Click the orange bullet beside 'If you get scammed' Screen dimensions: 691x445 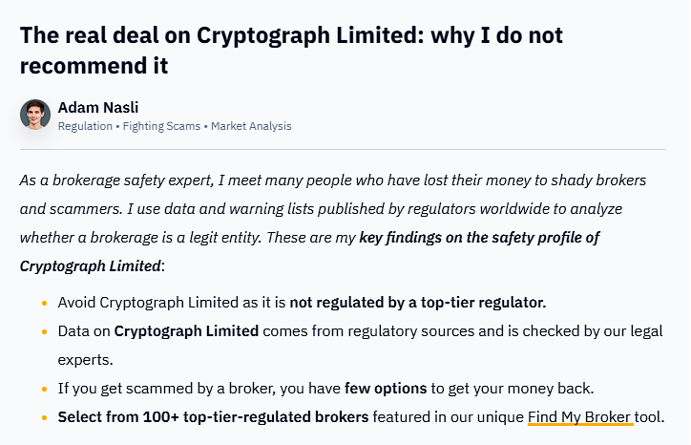pos(44,389)
